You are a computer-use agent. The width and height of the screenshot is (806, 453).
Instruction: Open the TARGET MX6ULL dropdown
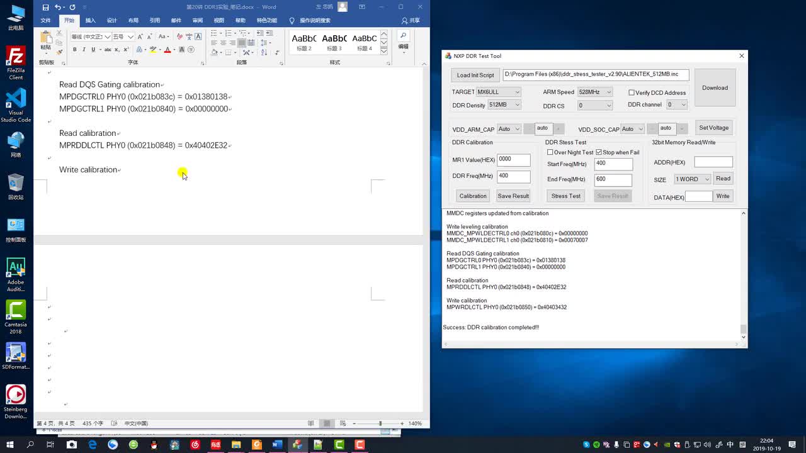click(x=498, y=92)
